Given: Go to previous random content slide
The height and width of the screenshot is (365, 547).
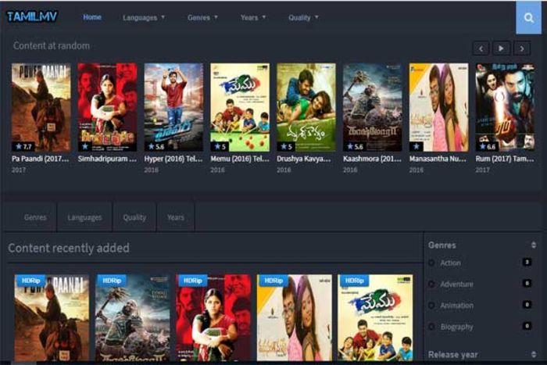Looking at the screenshot, I should pyautogui.click(x=481, y=48).
